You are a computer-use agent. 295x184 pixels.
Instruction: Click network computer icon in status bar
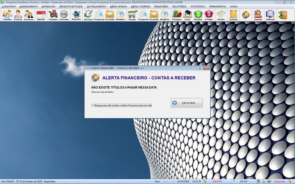click(268, 181)
